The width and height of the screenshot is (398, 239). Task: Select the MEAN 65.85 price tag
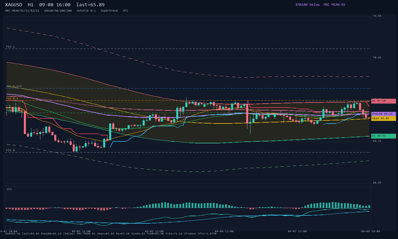384,119
